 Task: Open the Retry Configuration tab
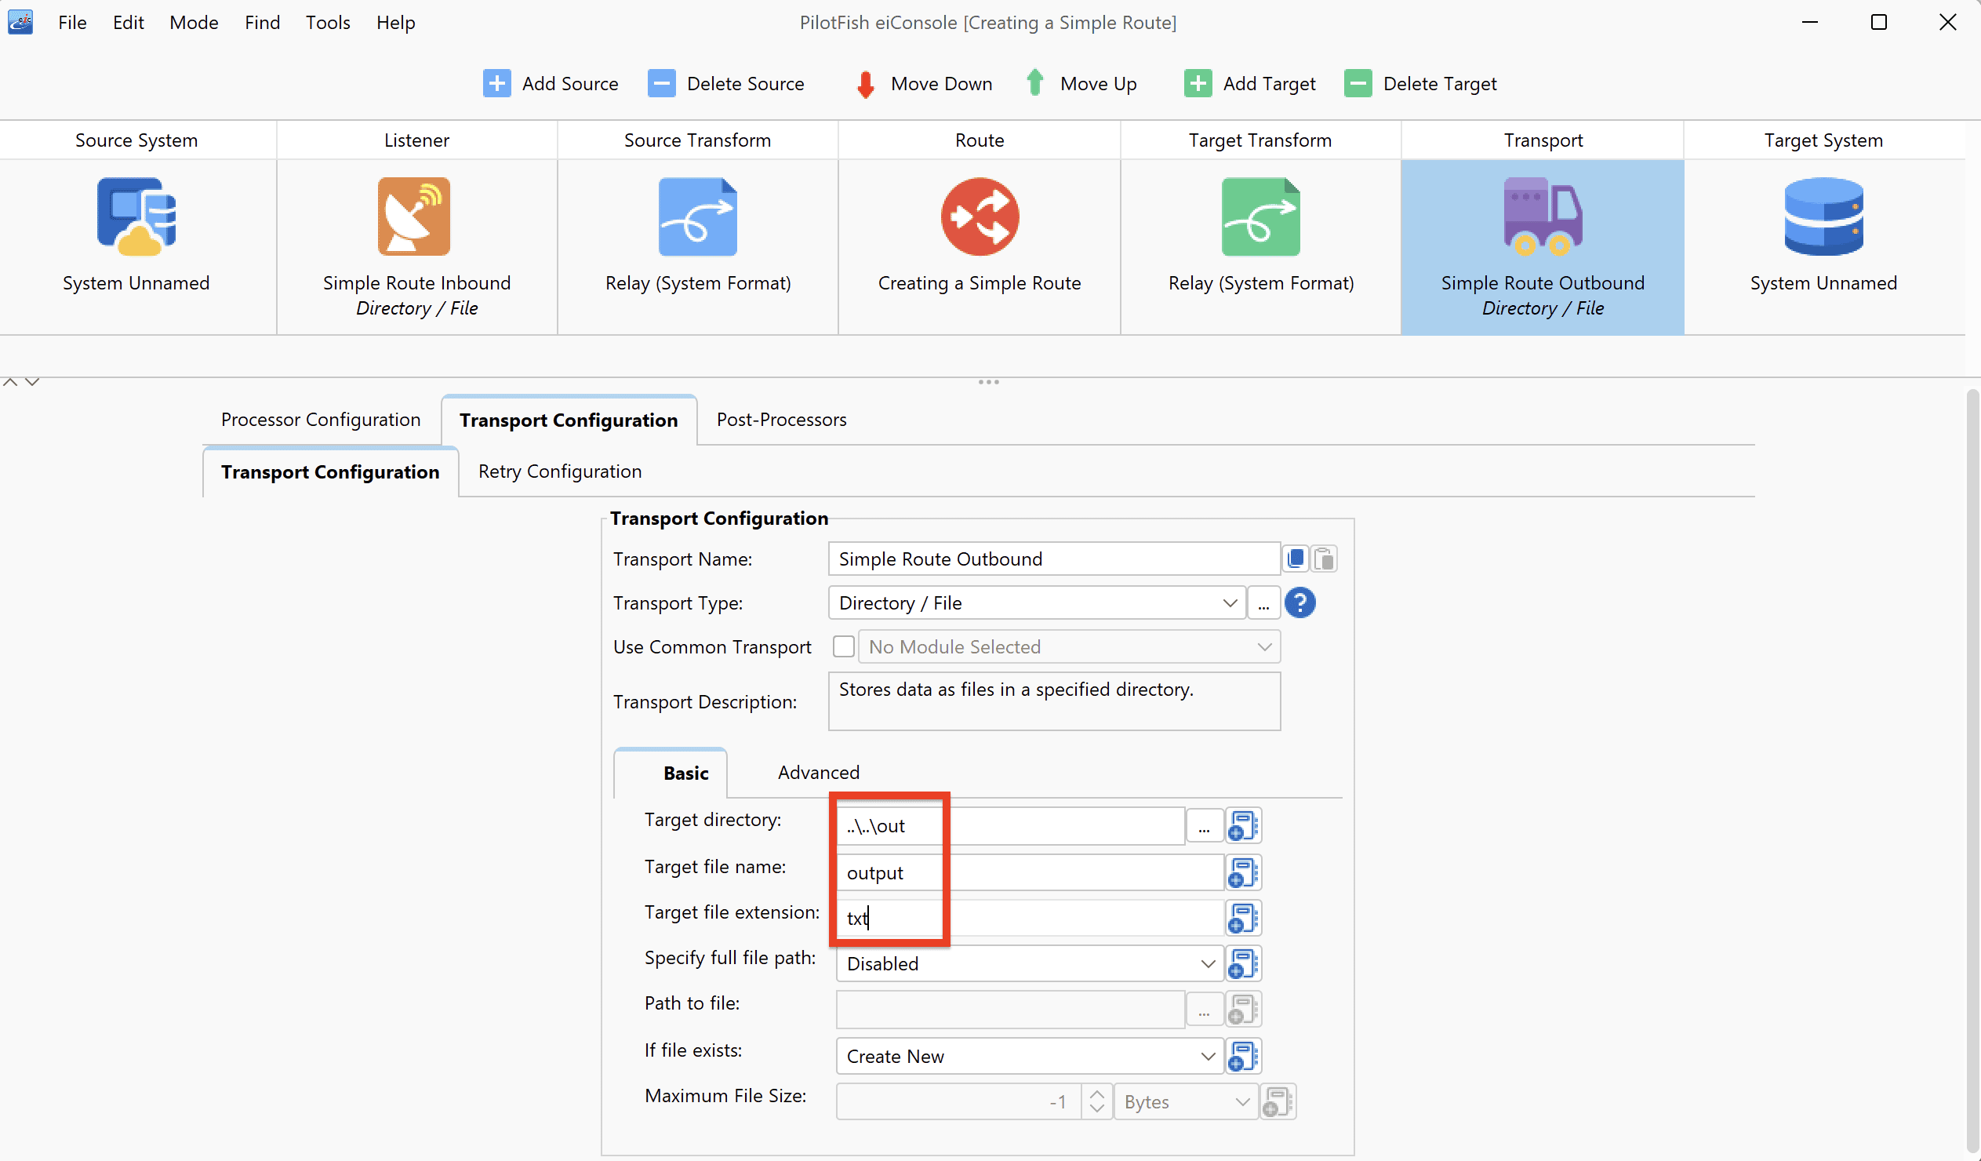tap(560, 471)
